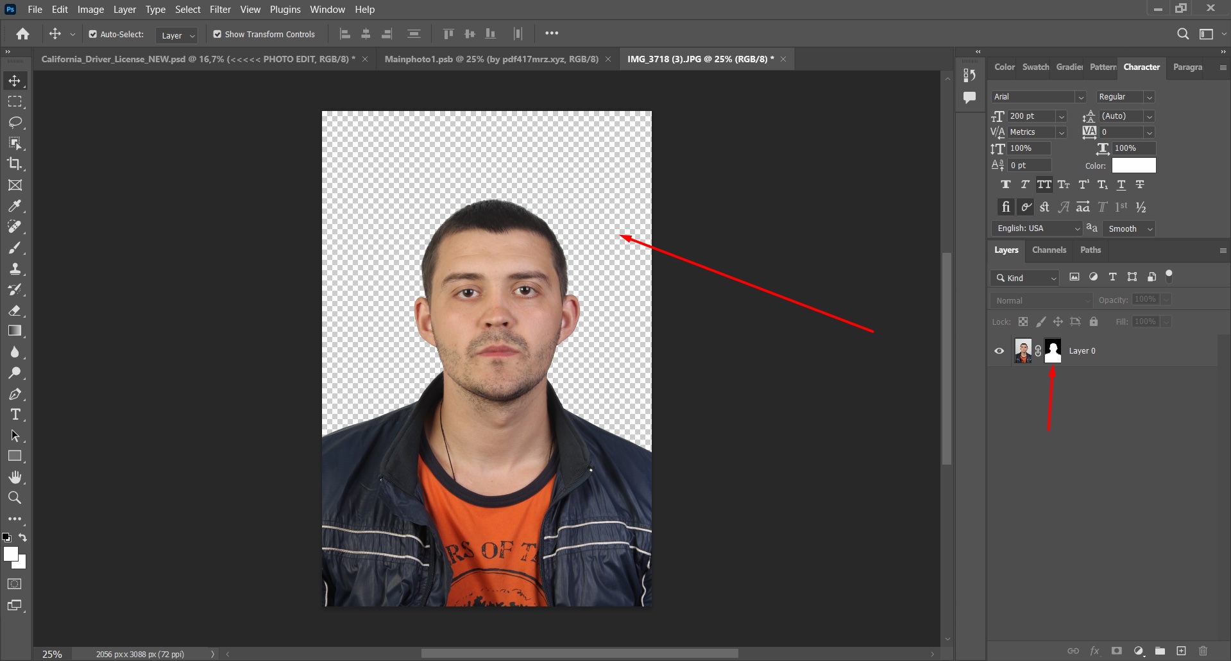Enable the Auto-Select checkbox
This screenshot has height=661, width=1231.
point(93,33)
